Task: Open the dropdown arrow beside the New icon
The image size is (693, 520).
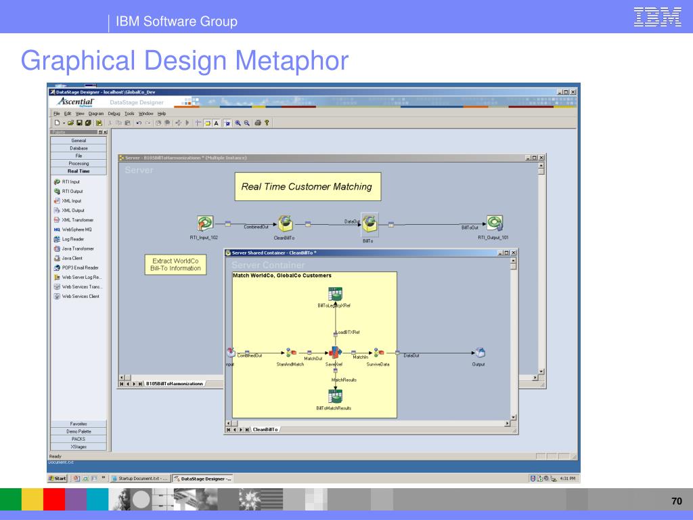Action: point(64,123)
